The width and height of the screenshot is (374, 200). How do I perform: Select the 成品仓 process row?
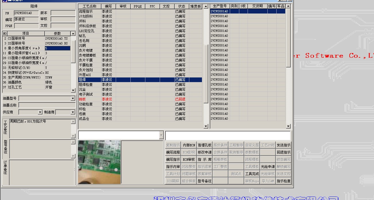point(140,119)
